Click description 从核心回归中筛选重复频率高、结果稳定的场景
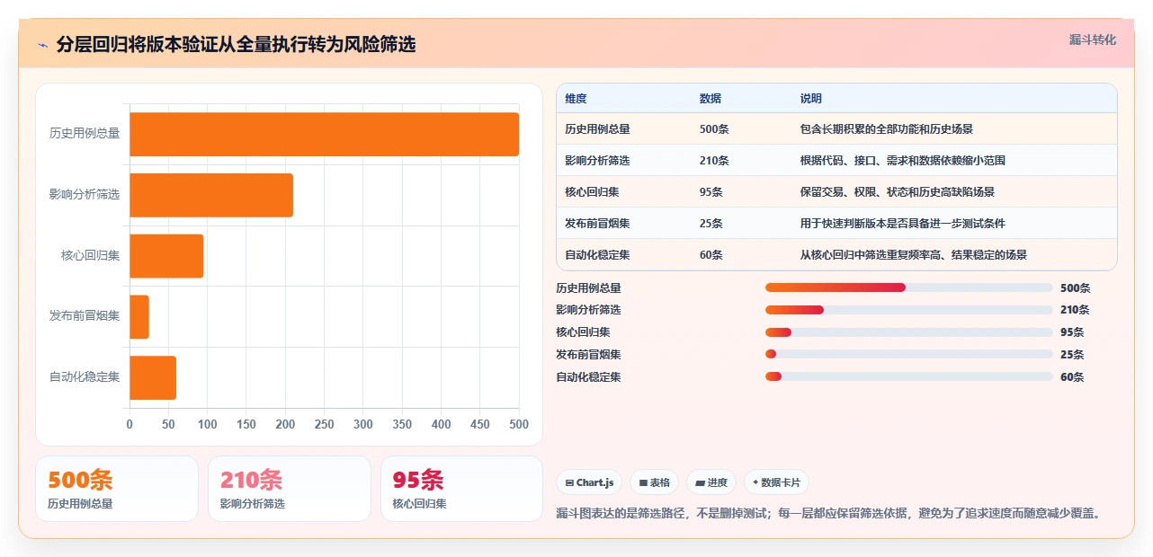 913,255
